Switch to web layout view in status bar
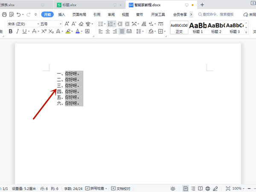 [207, 188]
